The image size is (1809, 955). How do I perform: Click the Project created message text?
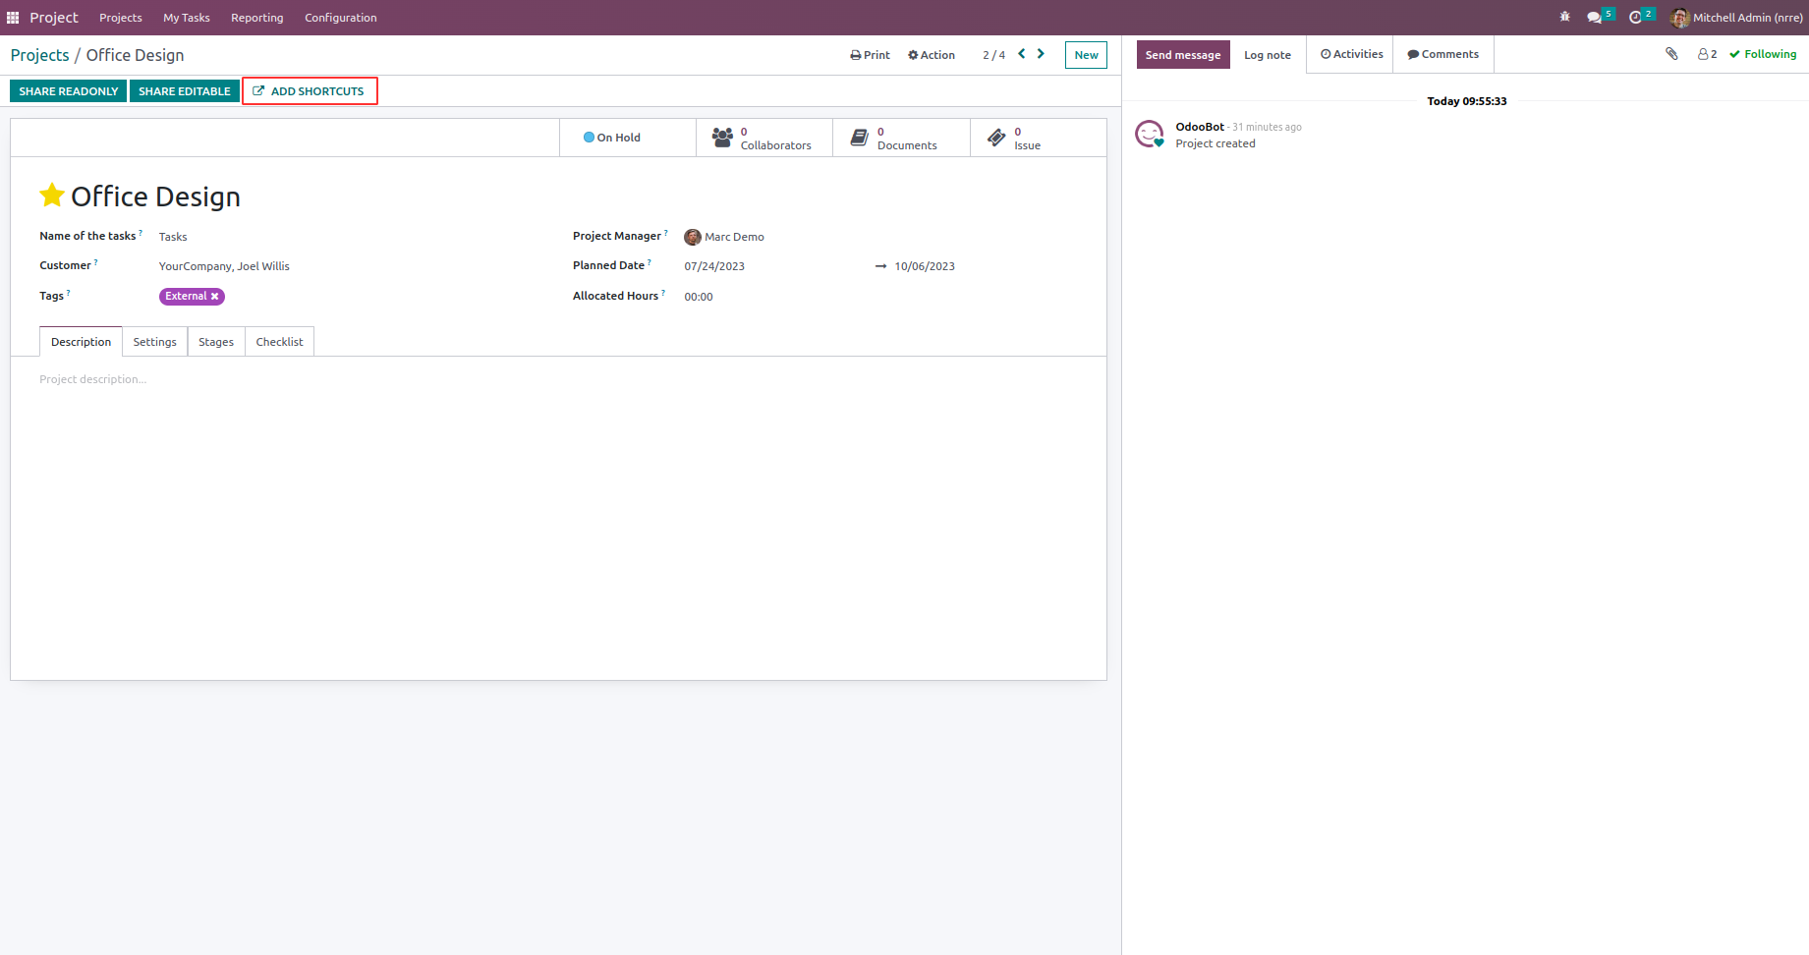[x=1215, y=143]
